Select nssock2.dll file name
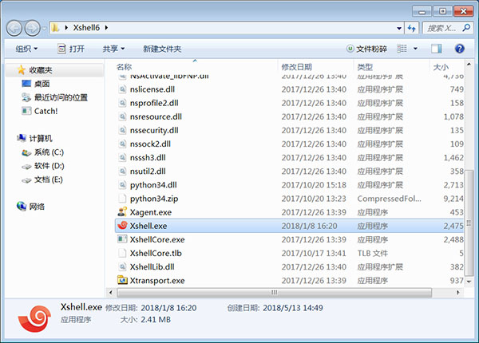This screenshot has width=479, height=343. coord(150,144)
